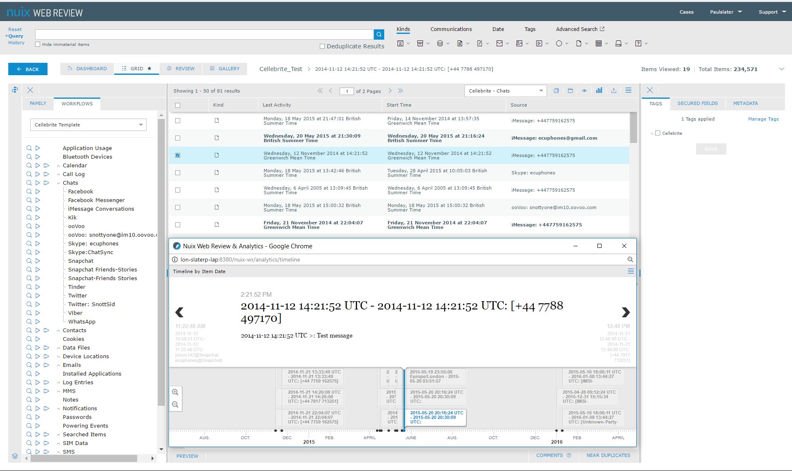Close the right tags panel with the X
This screenshot has height=471, width=792.
[650, 90]
